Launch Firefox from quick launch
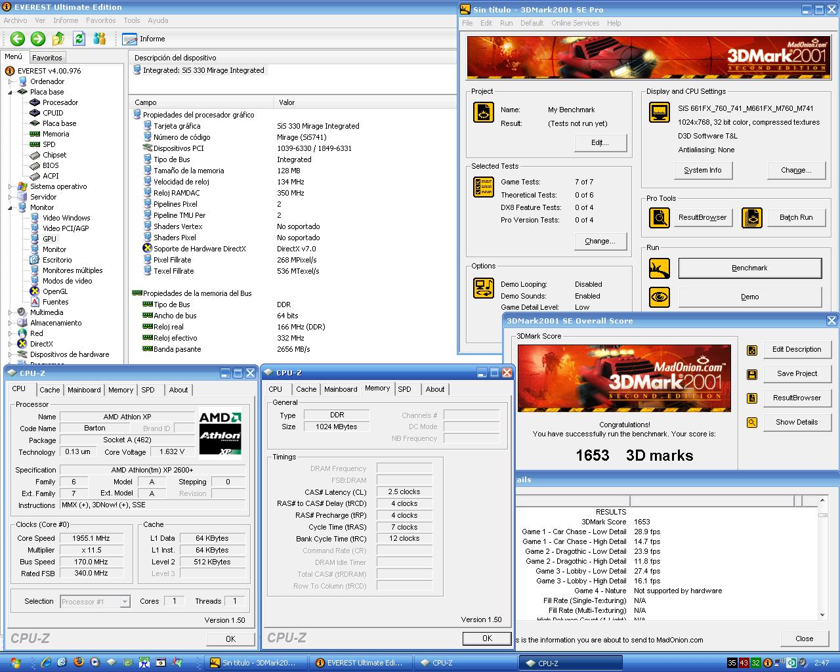840x672 pixels. pyautogui.click(x=79, y=662)
